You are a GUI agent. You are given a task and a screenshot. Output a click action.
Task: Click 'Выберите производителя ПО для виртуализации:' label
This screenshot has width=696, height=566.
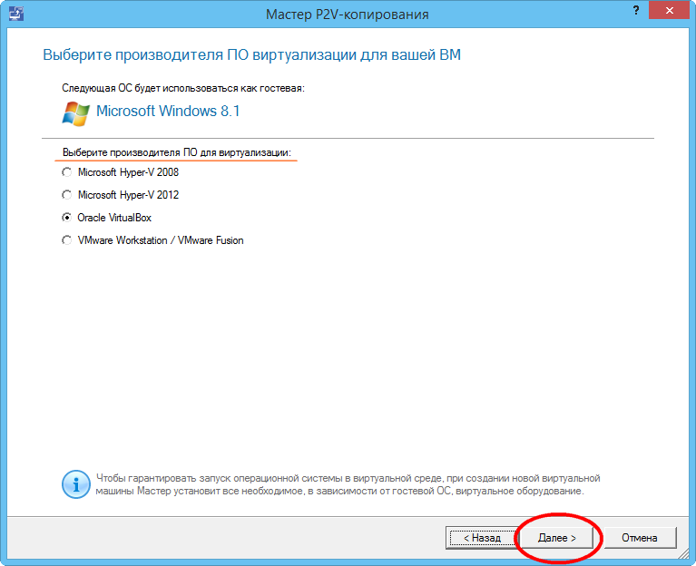point(177,152)
